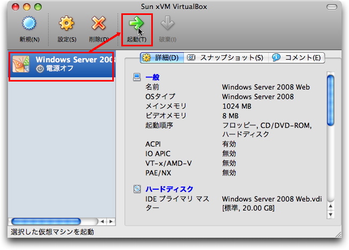This screenshot has width=349, height=250.
Task: Click the window resize grip corner
Action: click(x=338, y=234)
